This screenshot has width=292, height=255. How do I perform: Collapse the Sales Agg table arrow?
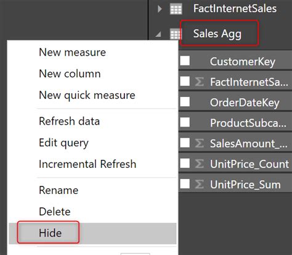[x=158, y=34]
